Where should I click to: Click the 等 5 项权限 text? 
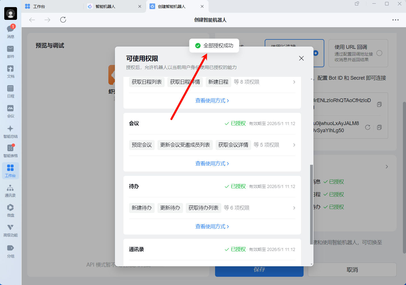pyautogui.click(x=266, y=145)
